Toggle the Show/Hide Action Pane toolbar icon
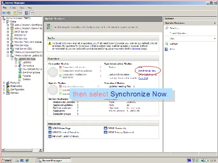The height and width of the screenshot is (163, 218). pos(32,13)
